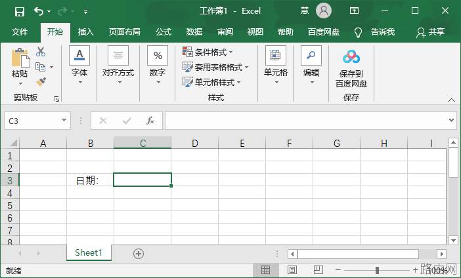Click horizontal scrollbar right arrow
The width and height of the screenshot is (461, 278).
[x=441, y=254]
